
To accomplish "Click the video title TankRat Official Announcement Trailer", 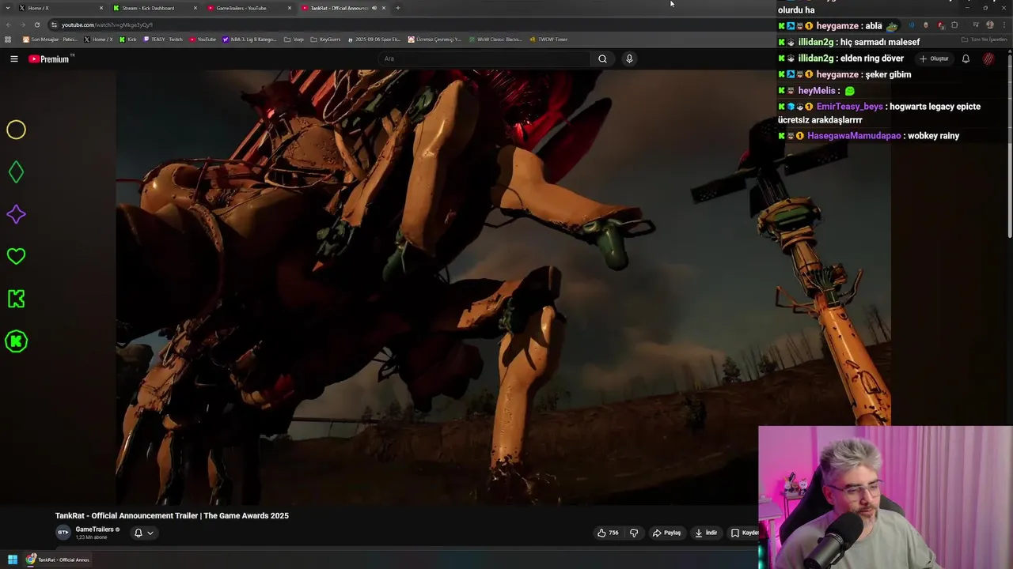I will coord(172,516).
